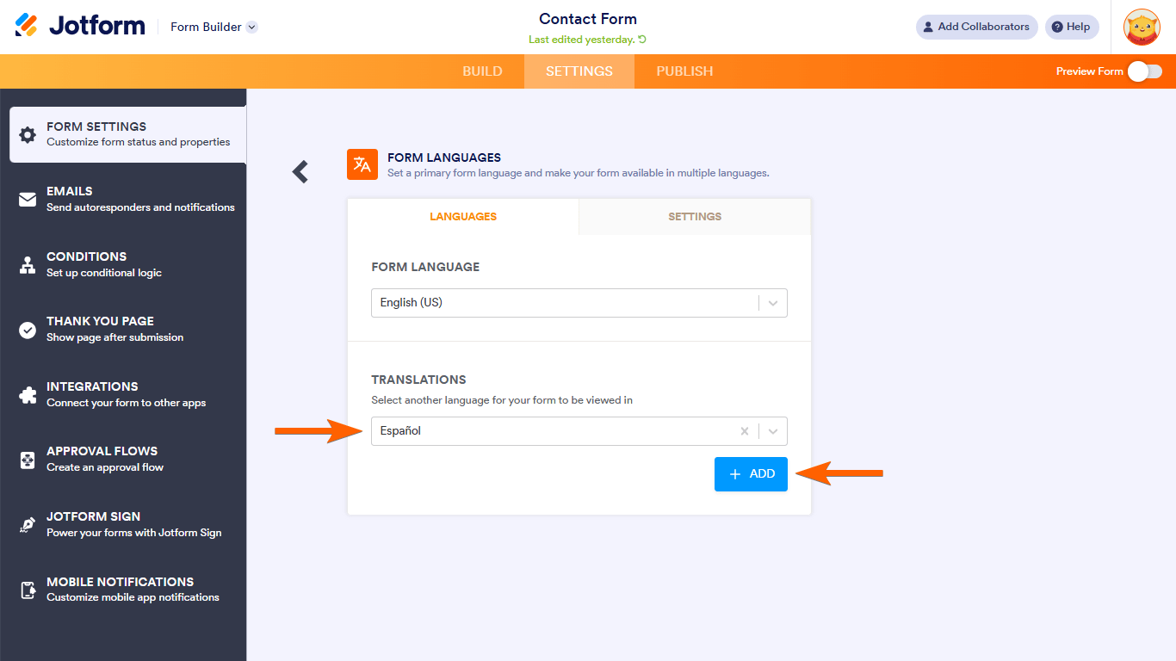Open the Form Language English (US) dropdown
The height and width of the screenshot is (661, 1176).
click(x=579, y=303)
